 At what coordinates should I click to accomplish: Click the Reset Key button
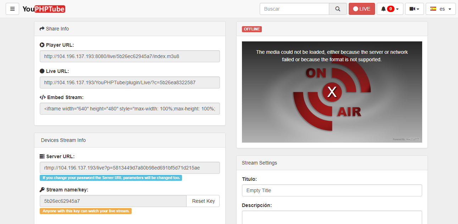coord(203,201)
